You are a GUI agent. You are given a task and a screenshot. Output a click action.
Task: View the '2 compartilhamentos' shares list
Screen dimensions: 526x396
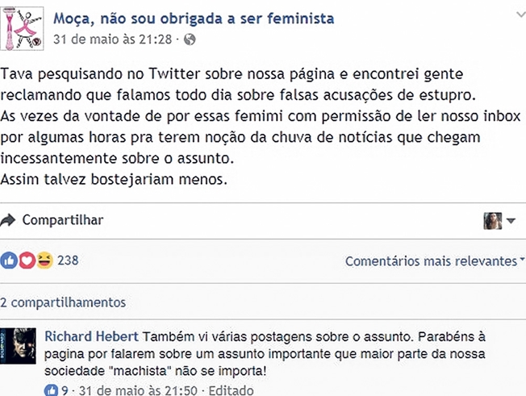pyautogui.click(x=63, y=302)
